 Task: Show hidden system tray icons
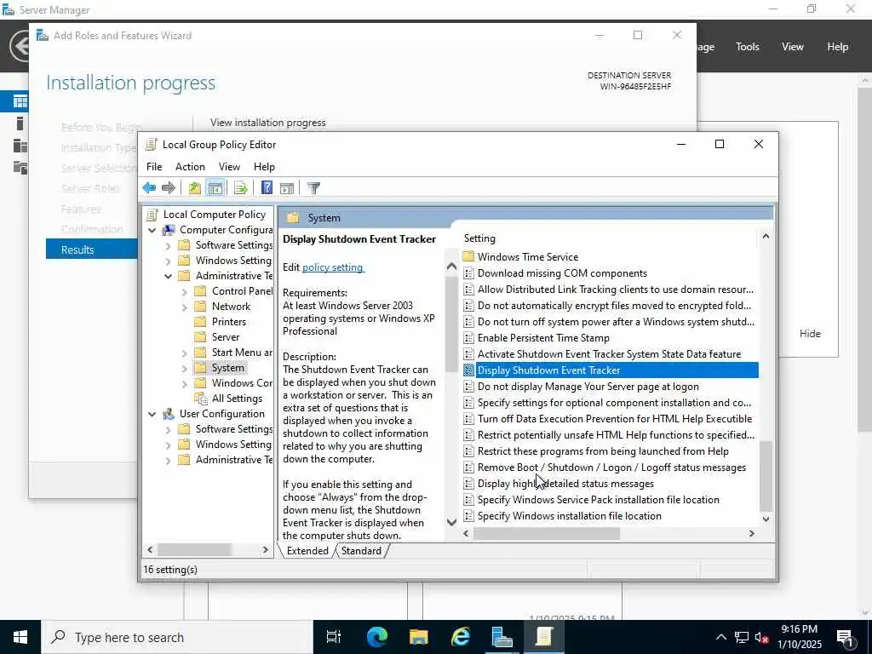tap(720, 637)
